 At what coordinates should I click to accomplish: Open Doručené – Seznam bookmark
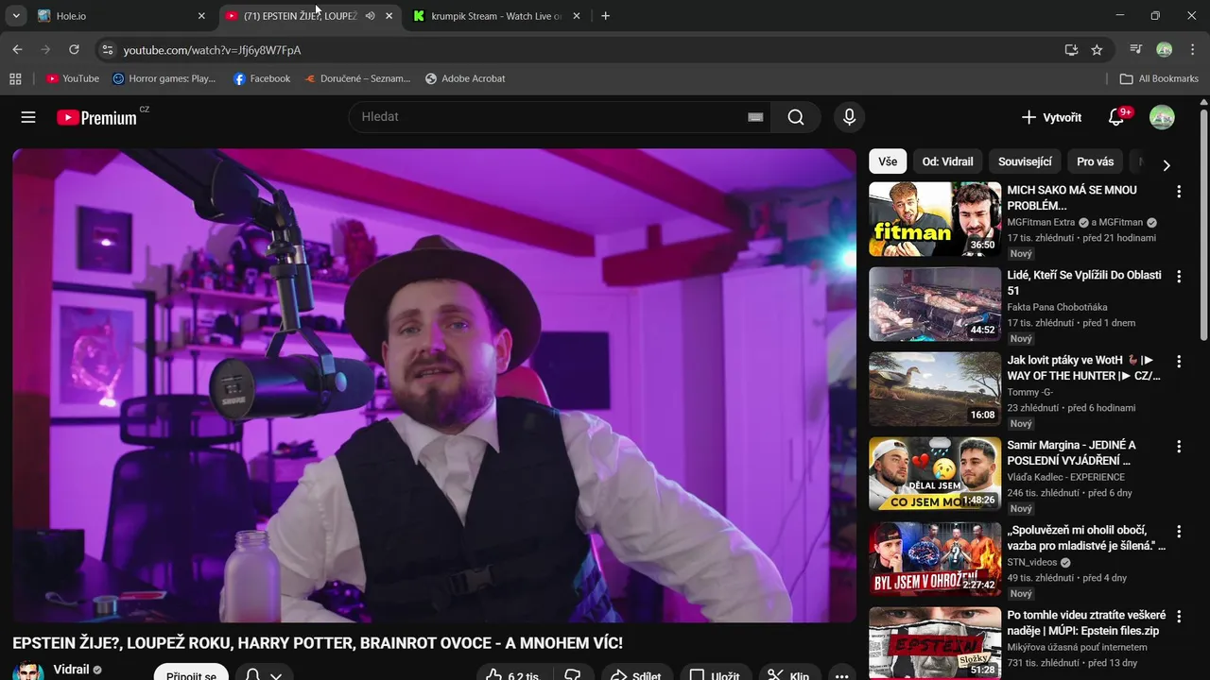click(357, 78)
